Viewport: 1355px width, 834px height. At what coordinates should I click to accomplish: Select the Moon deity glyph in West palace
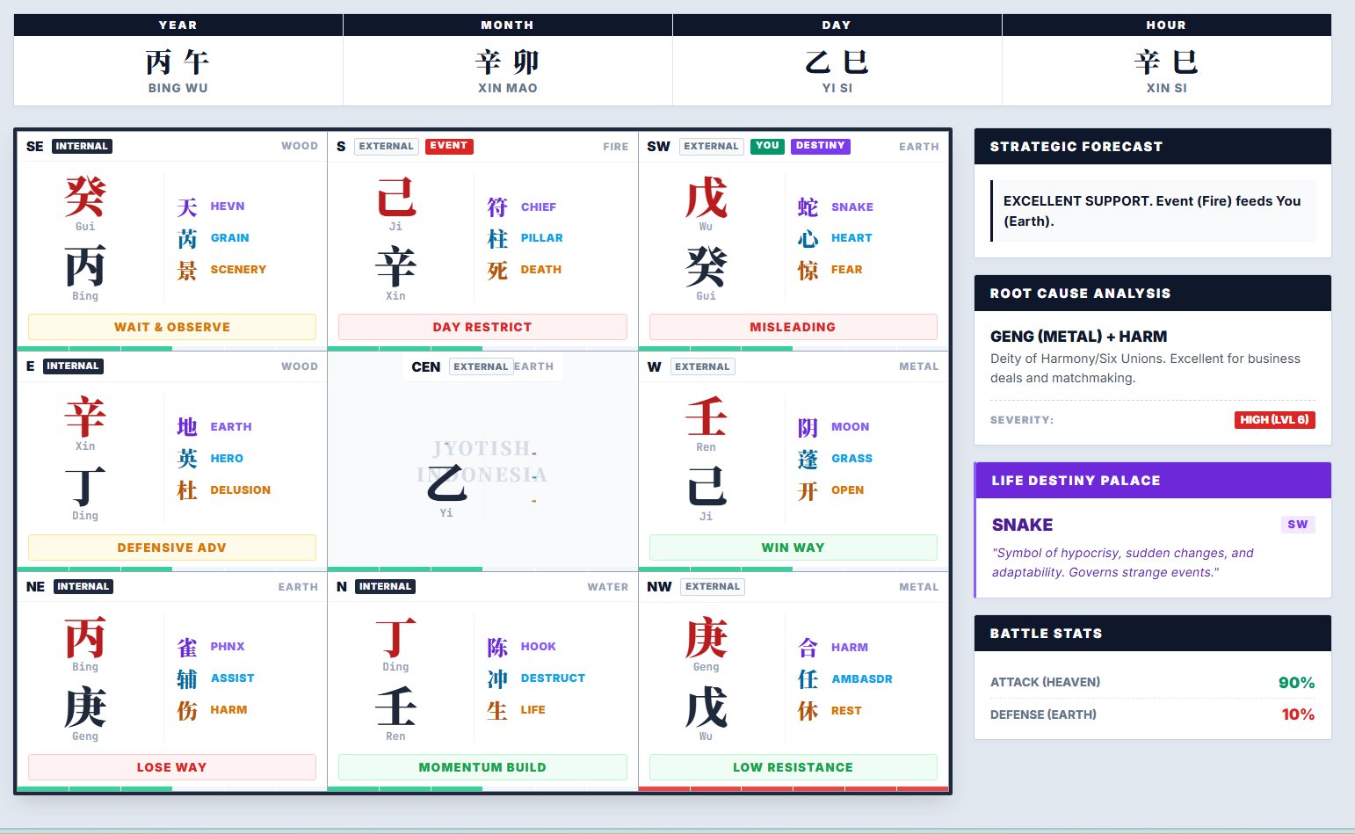pyautogui.click(x=808, y=428)
